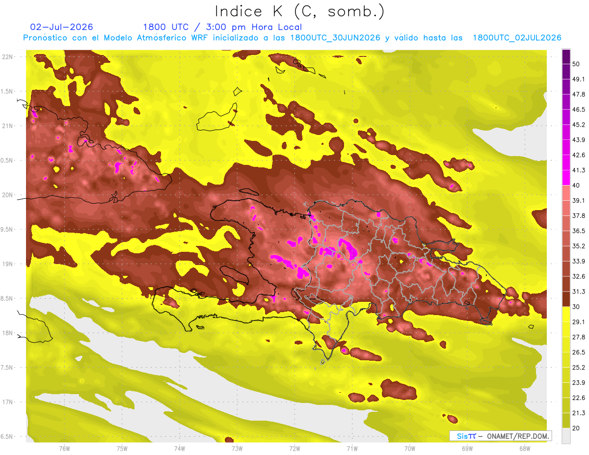
Task: Click the "Pronóstico con el Modelo Atmósferico WRF" line
Action: pyautogui.click(x=293, y=38)
